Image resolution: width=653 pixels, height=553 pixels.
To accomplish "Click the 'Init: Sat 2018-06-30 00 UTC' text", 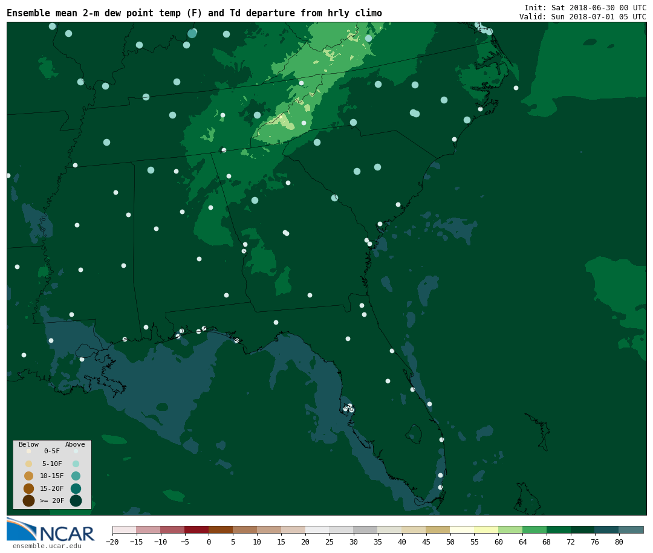I will (x=585, y=7).
